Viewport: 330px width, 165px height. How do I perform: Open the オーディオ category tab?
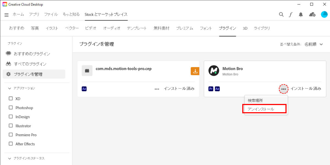112,28
